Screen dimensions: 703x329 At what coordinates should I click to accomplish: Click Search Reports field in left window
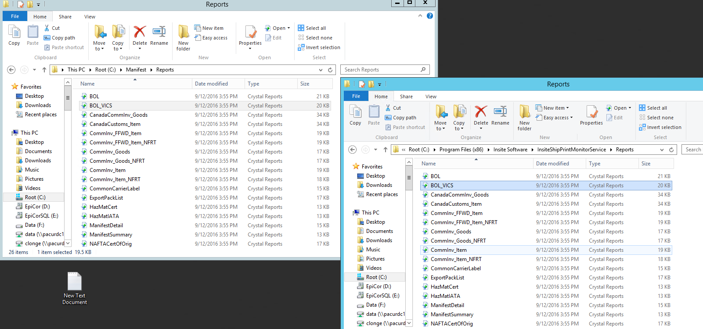tap(385, 70)
